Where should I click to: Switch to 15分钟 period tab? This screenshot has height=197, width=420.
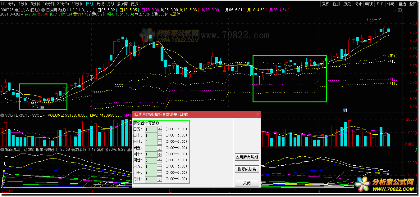49,4
